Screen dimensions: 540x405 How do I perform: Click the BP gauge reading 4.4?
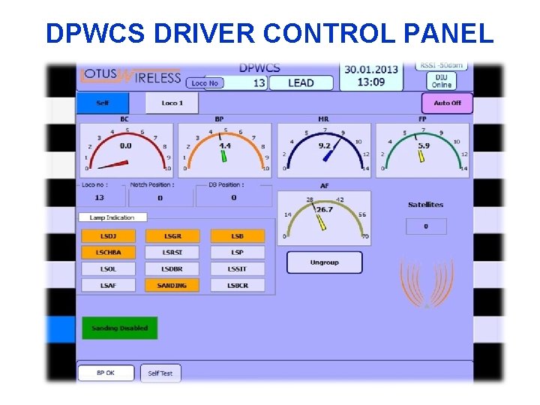(x=225, y=146)
